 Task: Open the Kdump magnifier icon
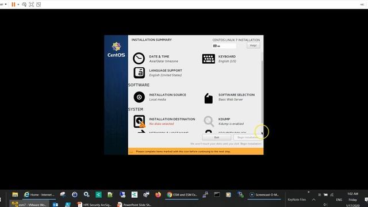click(x=209, y=121)
